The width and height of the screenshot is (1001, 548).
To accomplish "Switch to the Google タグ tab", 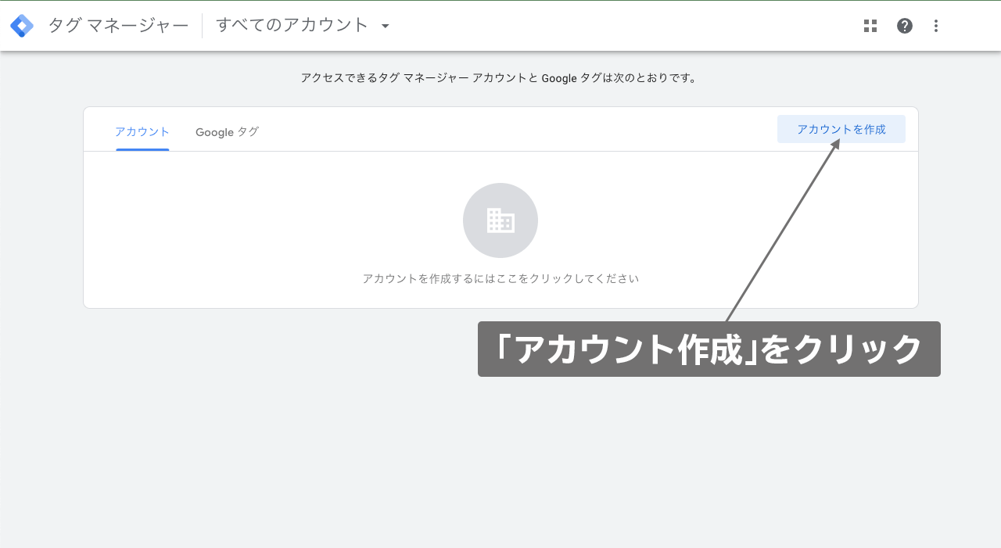I will [227, 132].
